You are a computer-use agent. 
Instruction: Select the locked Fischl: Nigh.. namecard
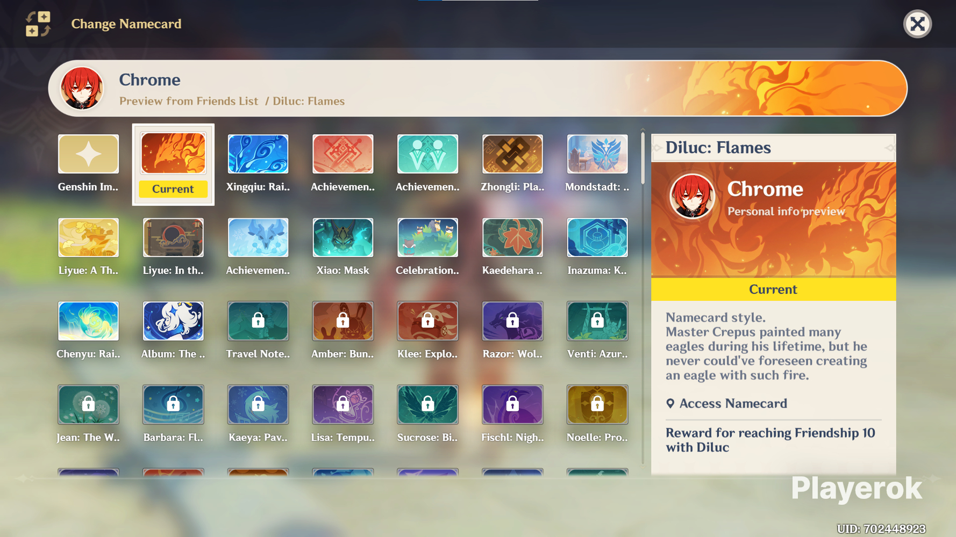[x=512, y=404]
